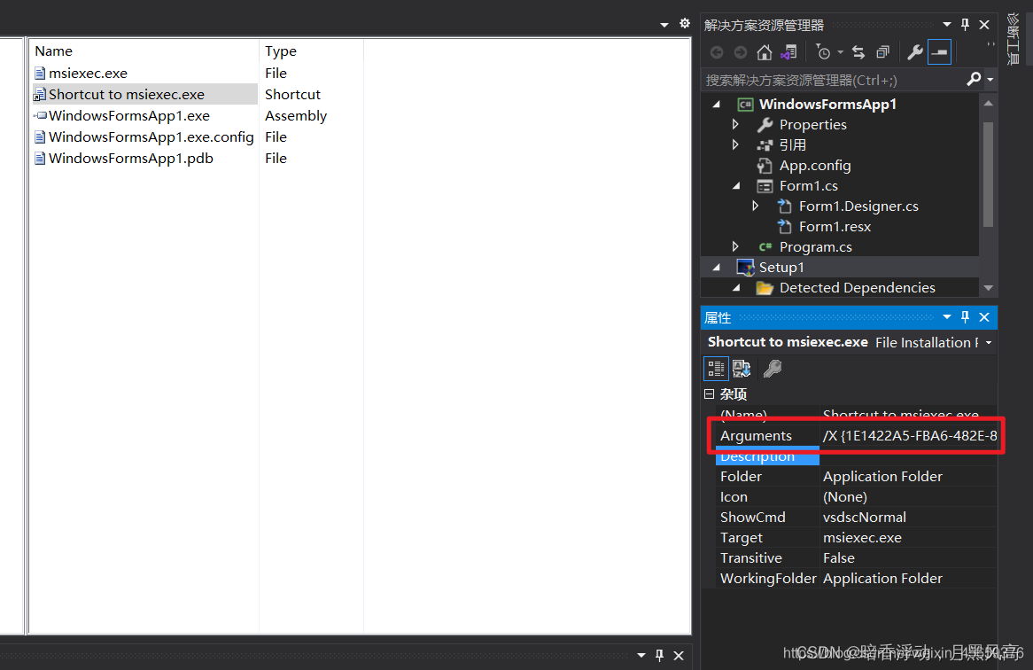
Task: Toggle auto-hide pin on the 属性 panel
Action: (965, 317)
